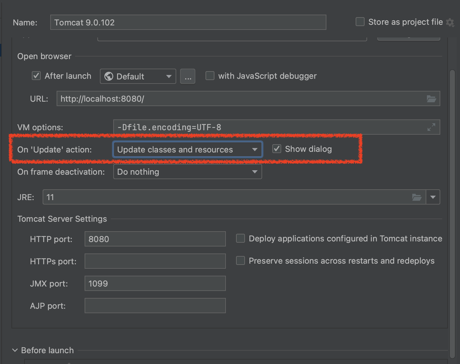
Task: Enable Store as project file checkbox
Action: click(x=360, y=22)
